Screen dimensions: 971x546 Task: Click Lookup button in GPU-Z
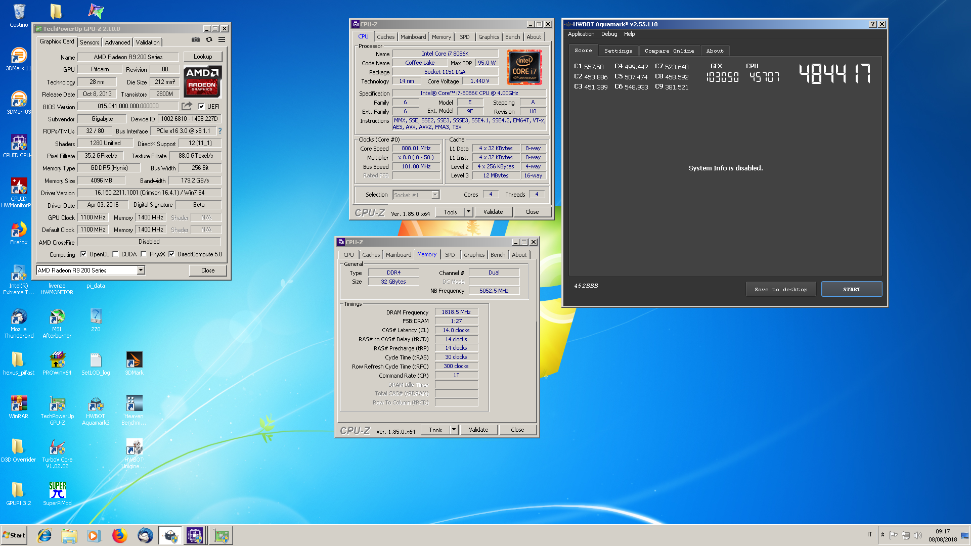click(203, 57)
